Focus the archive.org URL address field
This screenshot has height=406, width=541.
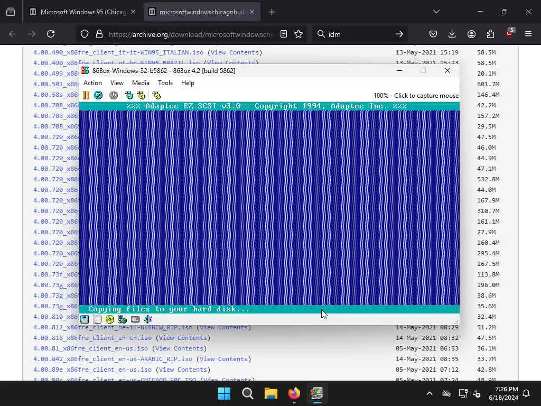click(191, 34)
